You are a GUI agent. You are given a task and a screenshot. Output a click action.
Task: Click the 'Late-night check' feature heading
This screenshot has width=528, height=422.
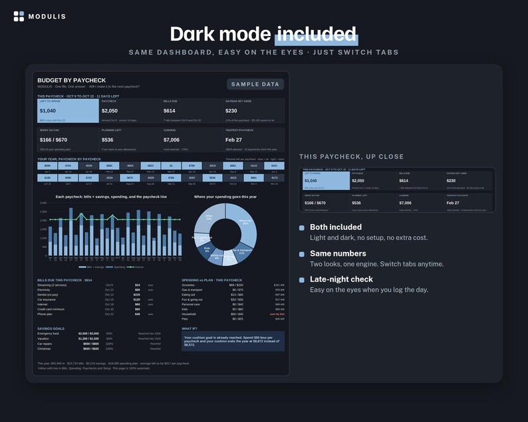tap(341, 279)
